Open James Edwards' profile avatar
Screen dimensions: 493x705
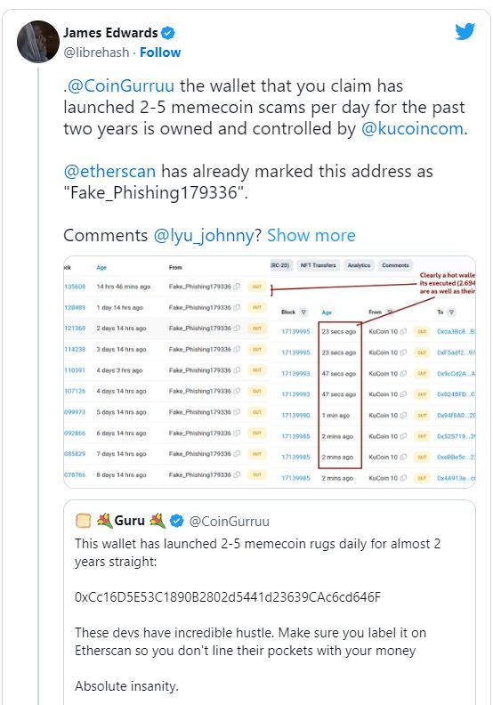38,42
